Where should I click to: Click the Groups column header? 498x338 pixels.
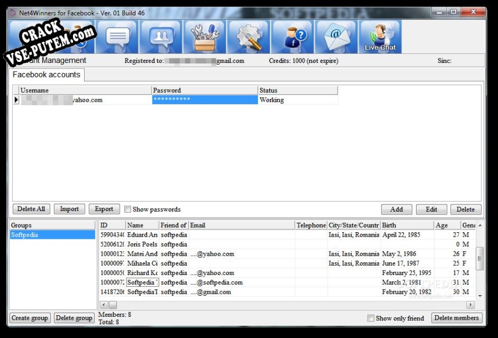pyautogui.click(x=52, y=225)
